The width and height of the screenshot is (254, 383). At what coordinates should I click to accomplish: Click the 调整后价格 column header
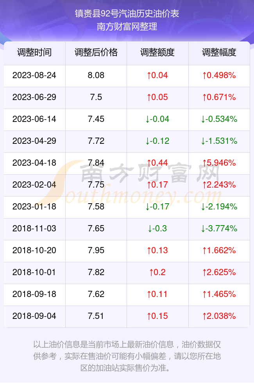click(96, 52)
